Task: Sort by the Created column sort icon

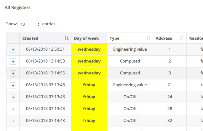Action: pyautogui.click(x=66, y=38)
